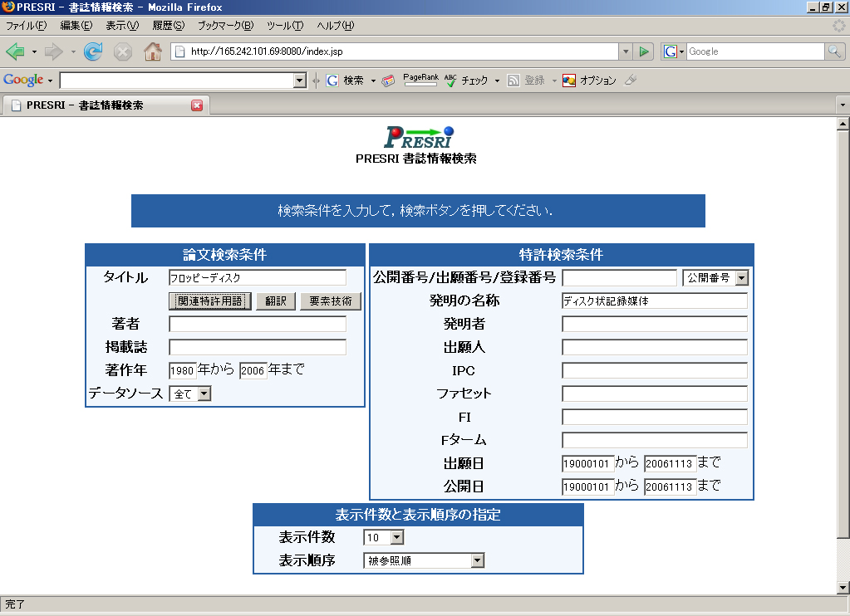Click the search magnifier icon
Image resolution: width=850 pixels, height=616 pixels.
click(x=834, y=51)
